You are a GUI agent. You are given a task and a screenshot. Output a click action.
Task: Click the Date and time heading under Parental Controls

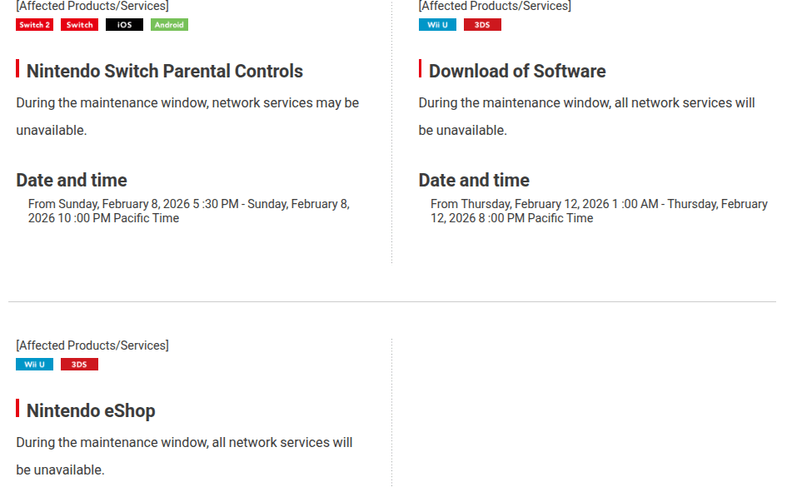pyautogui.click(x=72, y=180)
